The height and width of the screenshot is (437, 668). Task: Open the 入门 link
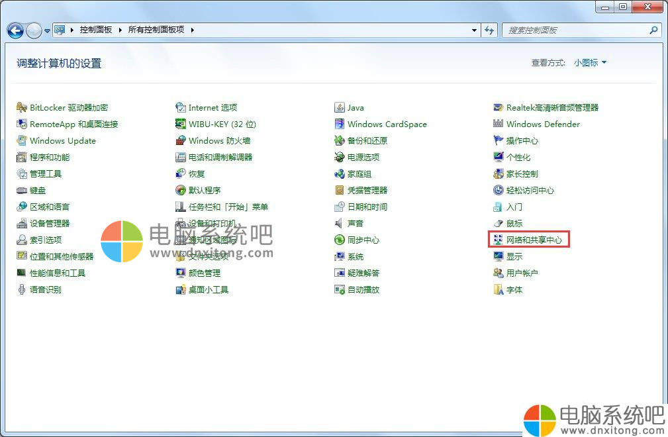point(514,207)
